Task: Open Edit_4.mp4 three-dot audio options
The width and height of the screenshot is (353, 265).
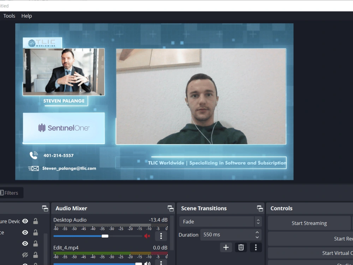Action: (161, 263)
